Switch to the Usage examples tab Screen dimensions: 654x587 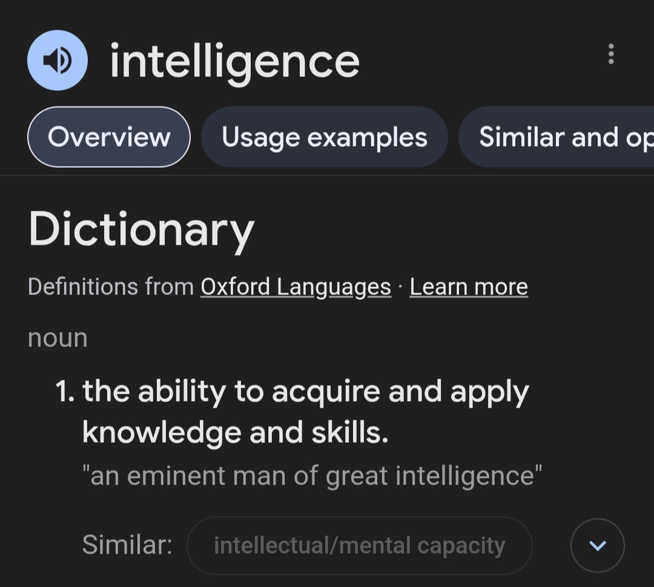tap(325, 137)
